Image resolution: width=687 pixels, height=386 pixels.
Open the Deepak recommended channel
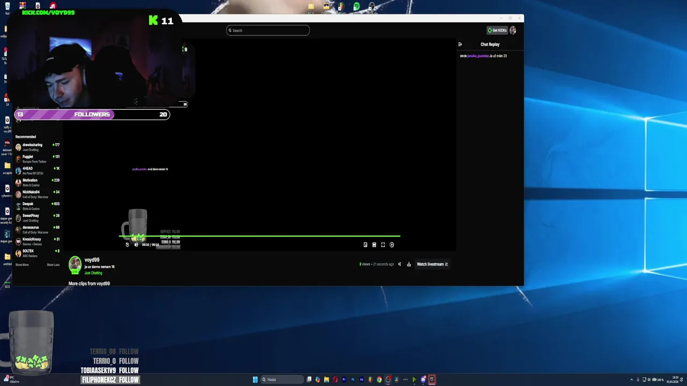pyautogui.click(x=38, y=206)
